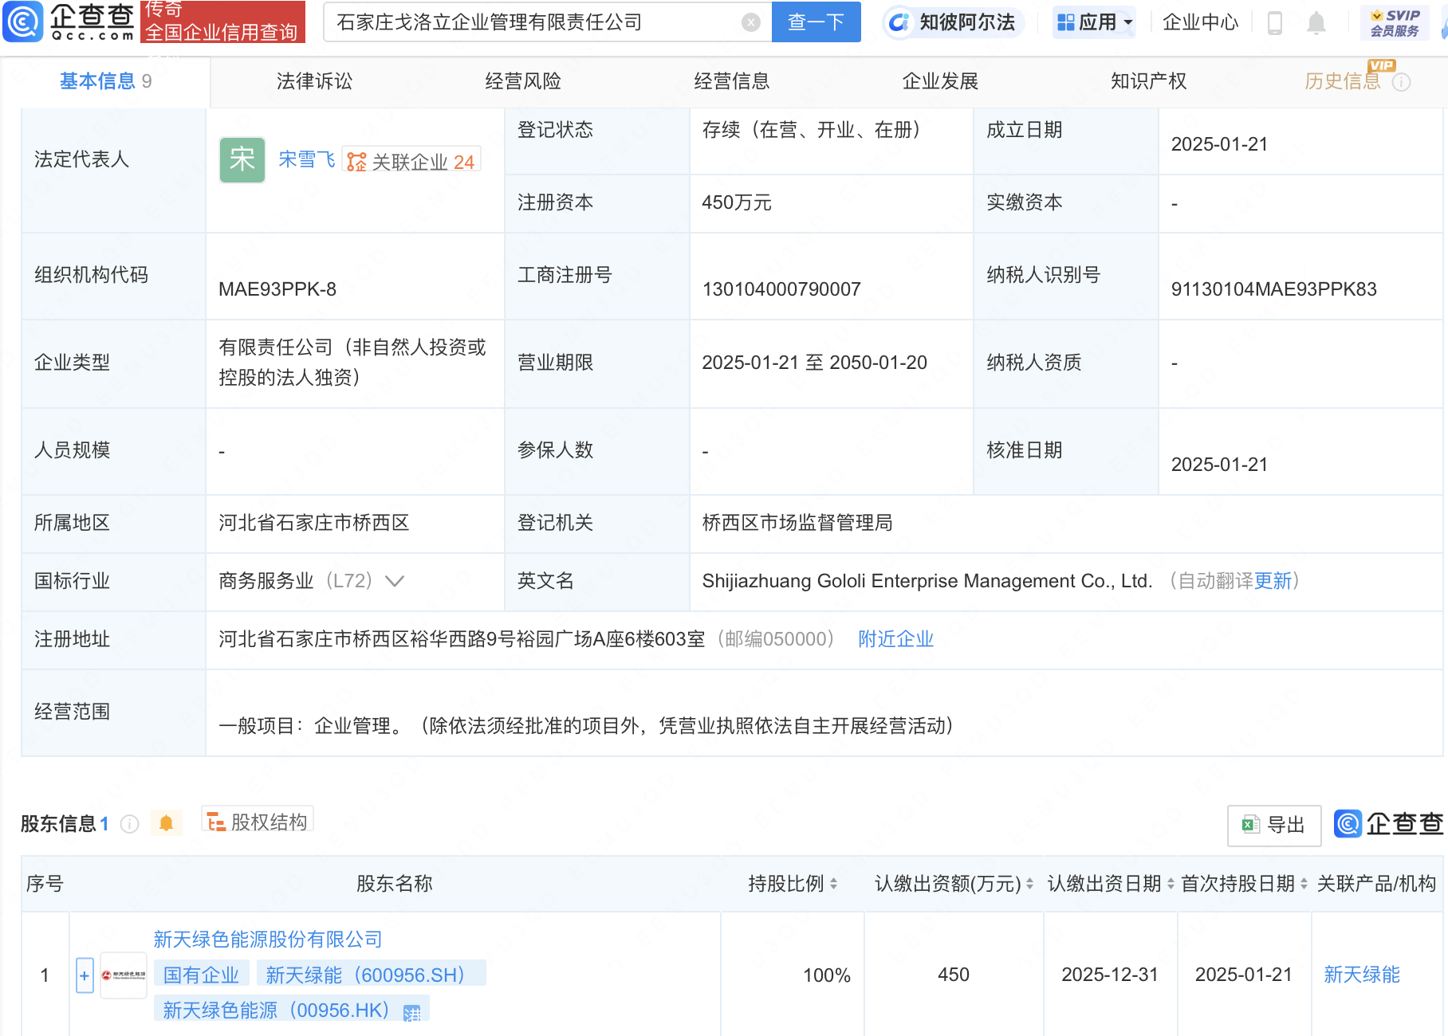Open 附近企业 nearby companies link
This screenshot has width=1448, height=1036.
point(895,639)
